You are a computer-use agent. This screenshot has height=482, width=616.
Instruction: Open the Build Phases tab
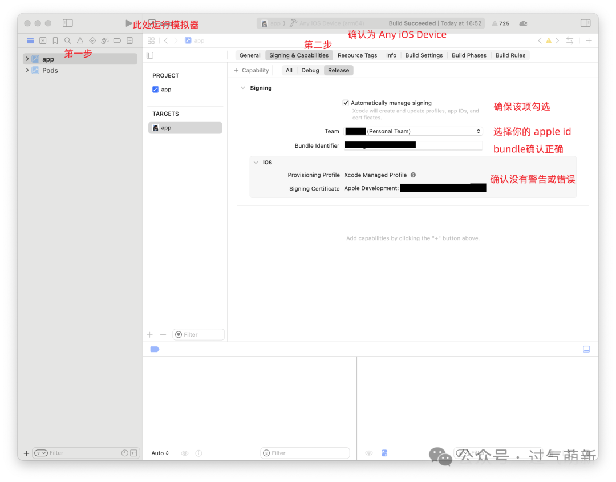[469, 55]
